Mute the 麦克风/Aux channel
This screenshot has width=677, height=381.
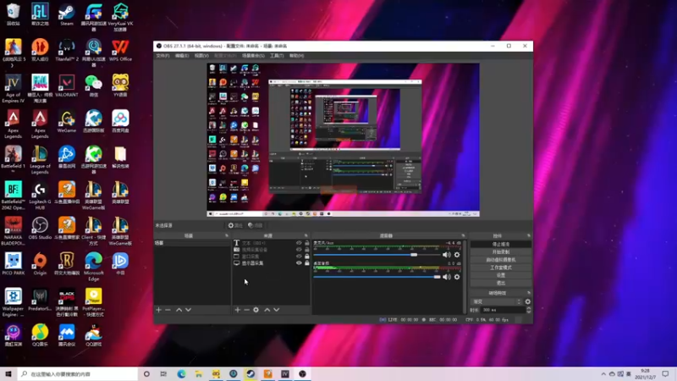point(447,255)
